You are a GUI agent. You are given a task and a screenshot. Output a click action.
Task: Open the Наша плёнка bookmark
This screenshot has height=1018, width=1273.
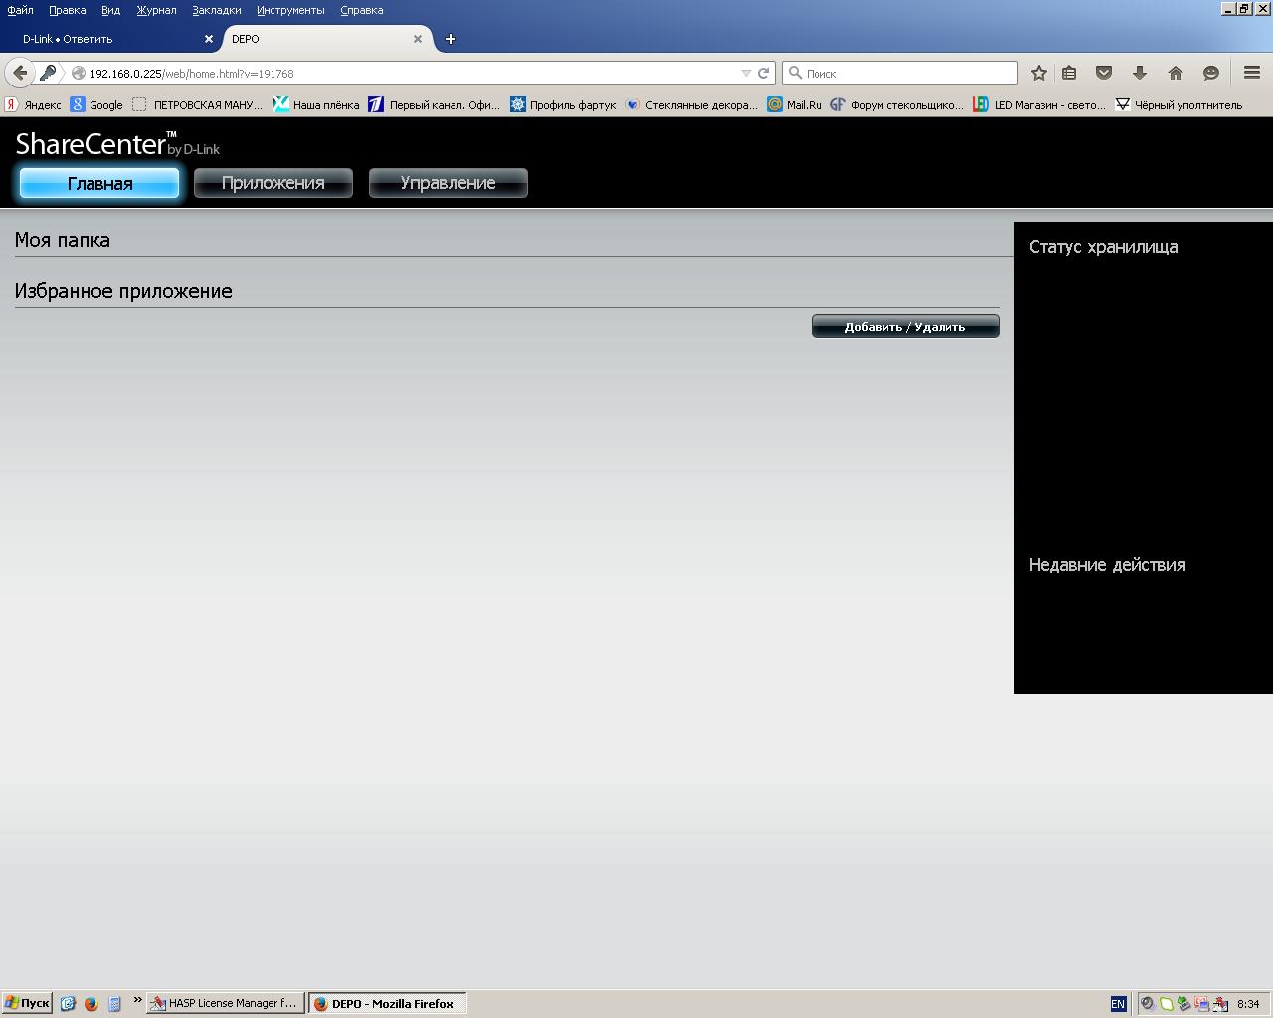[x=317, y=104]
